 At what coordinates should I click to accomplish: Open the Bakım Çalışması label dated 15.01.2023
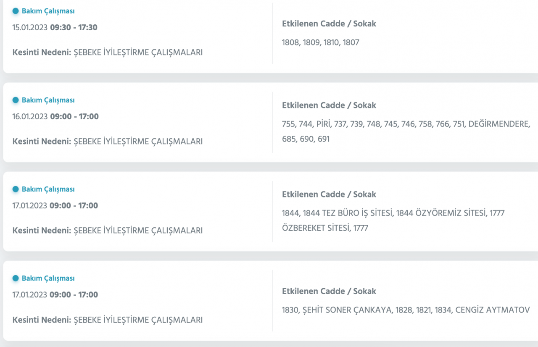(48, 11)
